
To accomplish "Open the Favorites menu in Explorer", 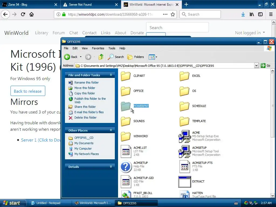I will 98,48.
